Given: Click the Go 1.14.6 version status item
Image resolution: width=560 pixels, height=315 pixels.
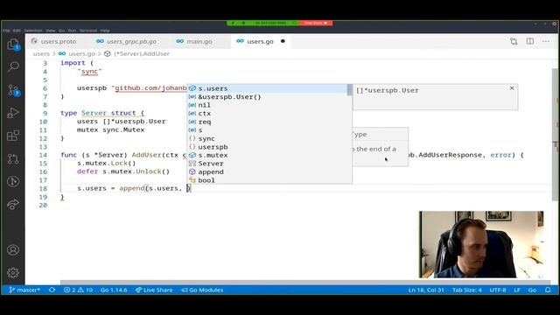Looking at the screenshot, I should tap(114, 290).
